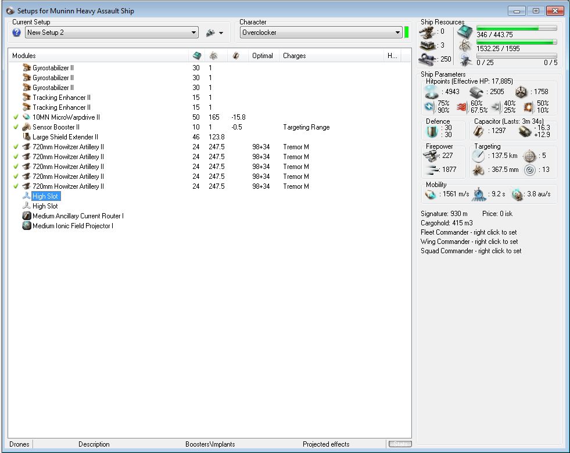Switch to the Projected effects tab
The height and width of the screenshot is (453, 570).
click(x=326, y=444)
